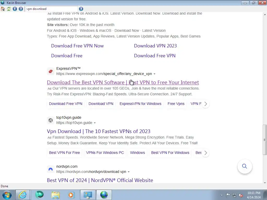Viewport: 267px width, 200px height.
Task: Open Download VPN 2023 link
Action: click(155, 46)
